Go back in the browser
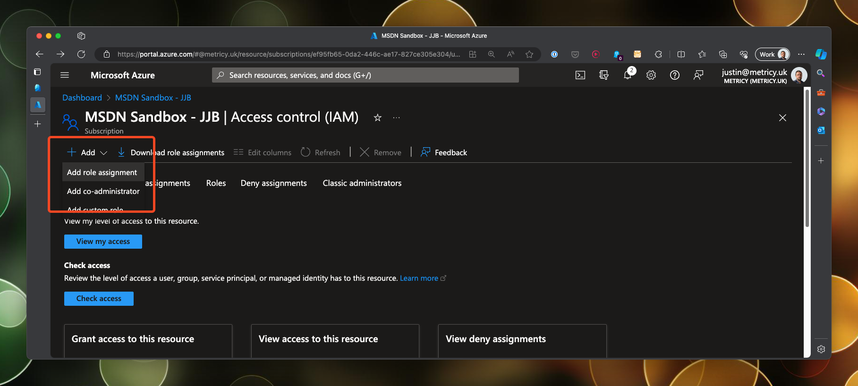 click(40, 54)
